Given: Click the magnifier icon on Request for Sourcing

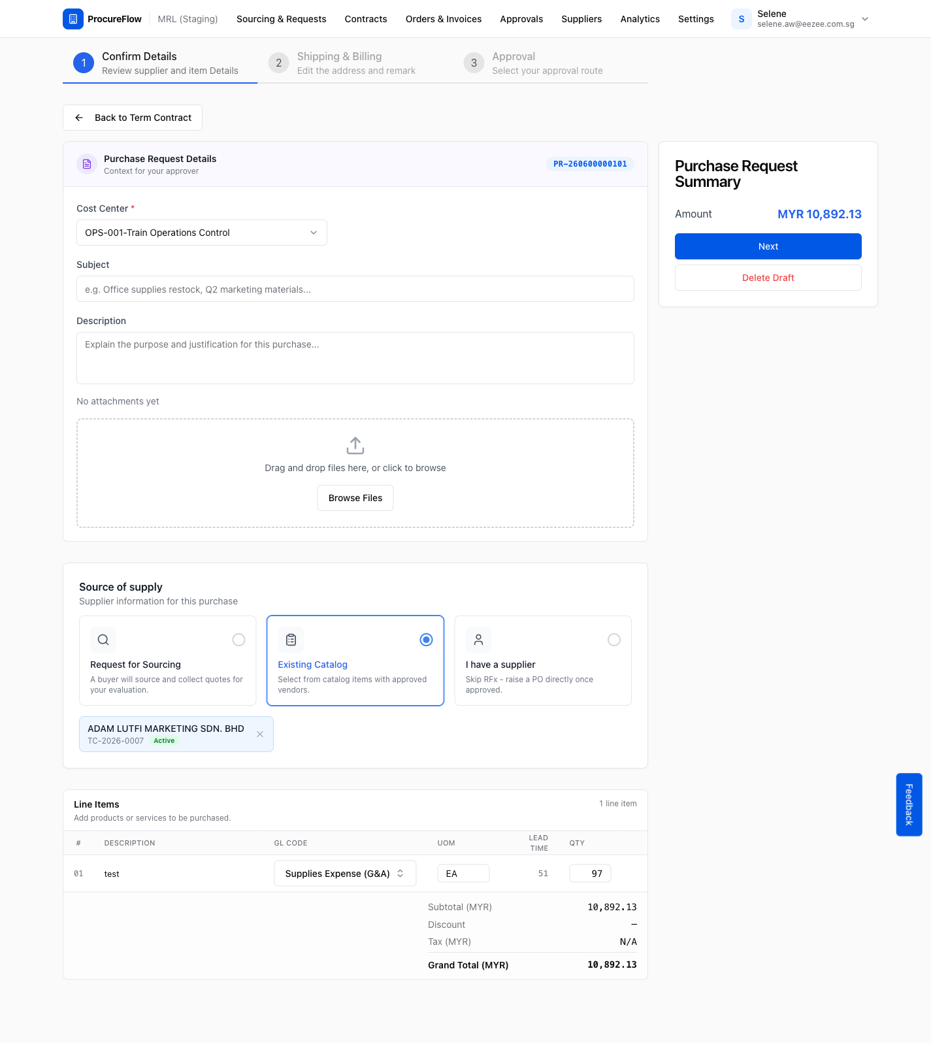Looking at the screenshot, I should click(103, 640).
